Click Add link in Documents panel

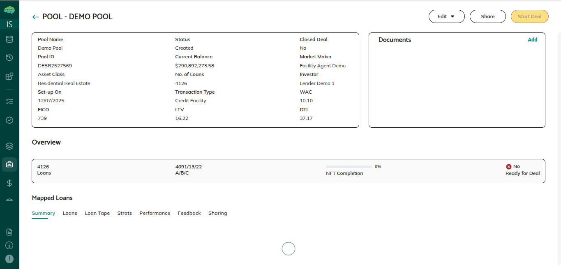tap(532, 40)
